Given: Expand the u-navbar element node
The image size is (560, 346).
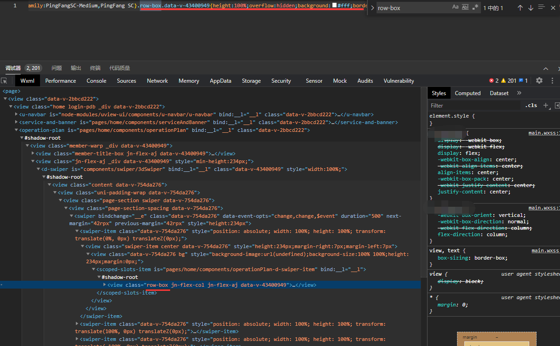Looking at the screenshot, I should (17, 114).
